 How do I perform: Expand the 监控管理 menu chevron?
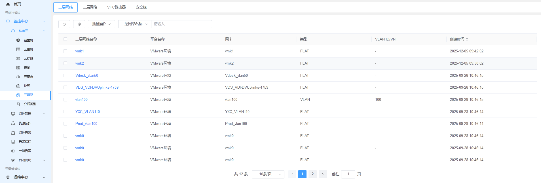(44, 114)
